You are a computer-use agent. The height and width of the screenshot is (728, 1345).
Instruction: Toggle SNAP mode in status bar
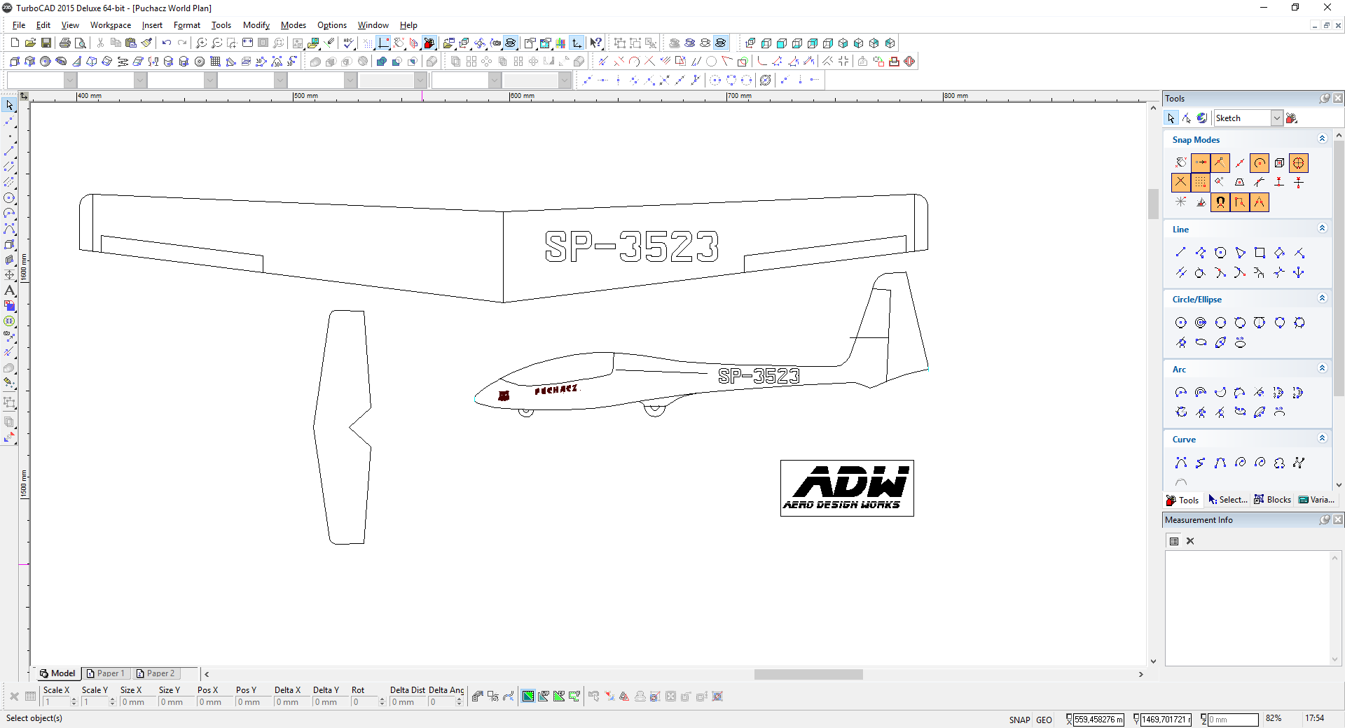[x=1019, y=720]
